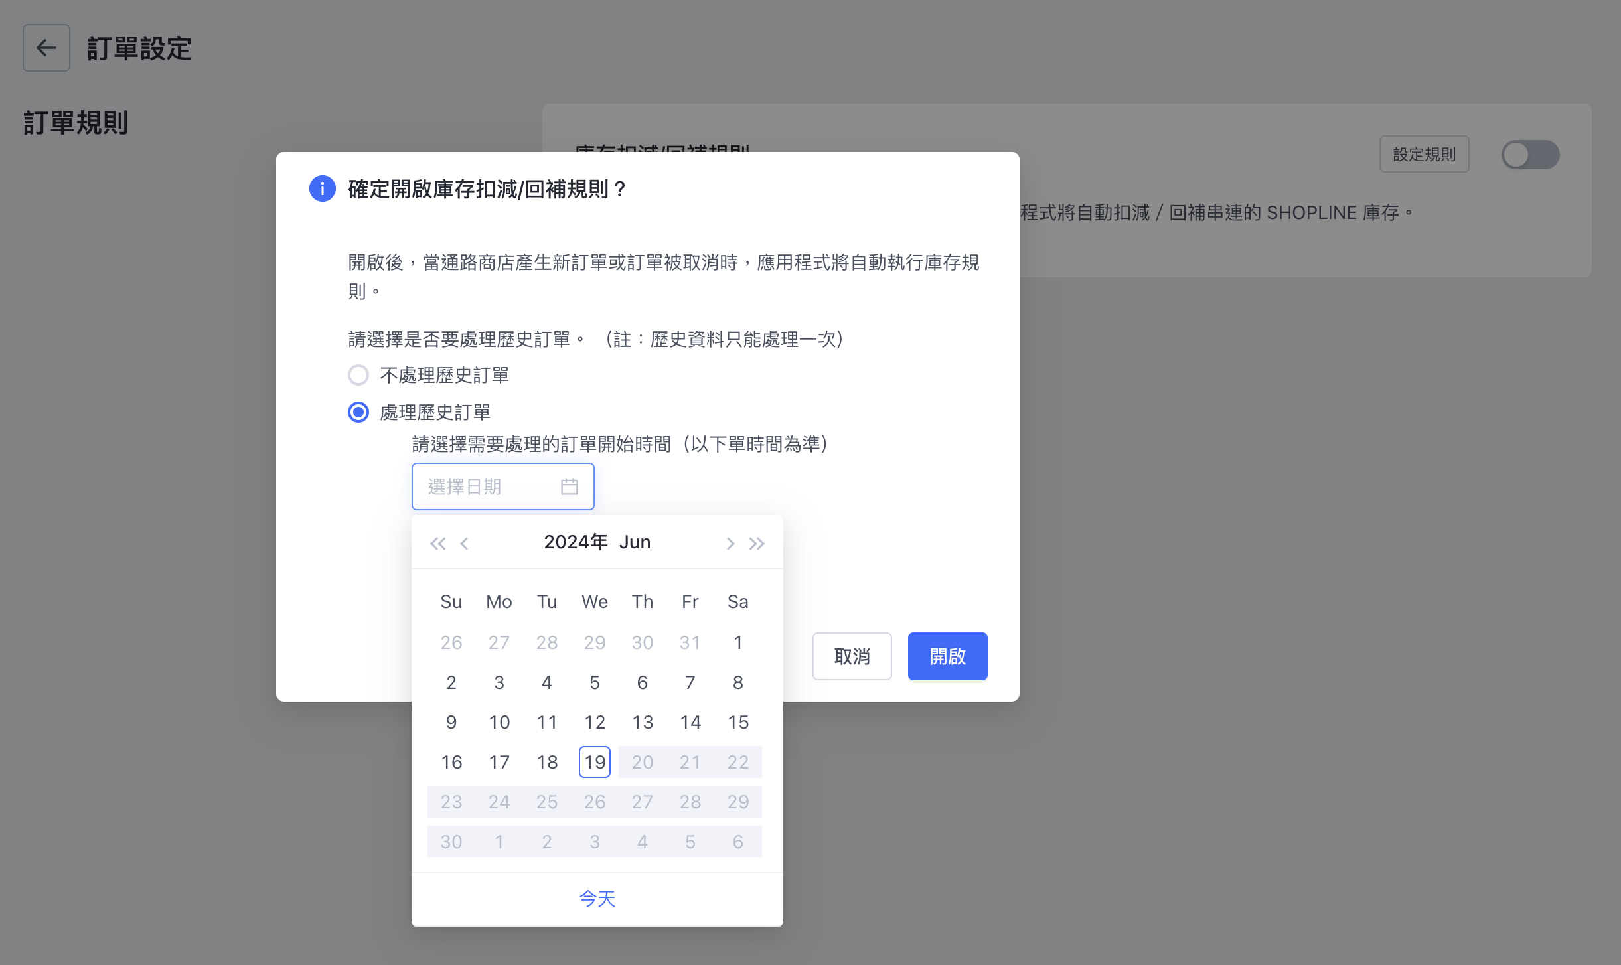Pick June 10 in the calendar
Screen dimensions: 1621x965
coord(499,722)
